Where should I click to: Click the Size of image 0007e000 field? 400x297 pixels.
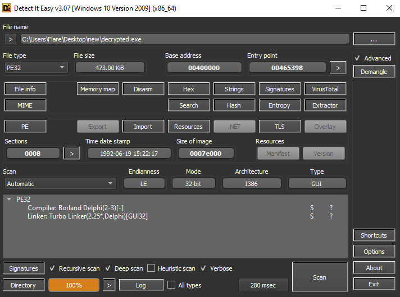coord(206,154)
